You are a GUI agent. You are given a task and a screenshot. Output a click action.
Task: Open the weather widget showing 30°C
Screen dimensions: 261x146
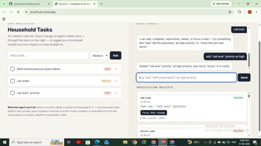pyautogui.click(x=194, y=142)
